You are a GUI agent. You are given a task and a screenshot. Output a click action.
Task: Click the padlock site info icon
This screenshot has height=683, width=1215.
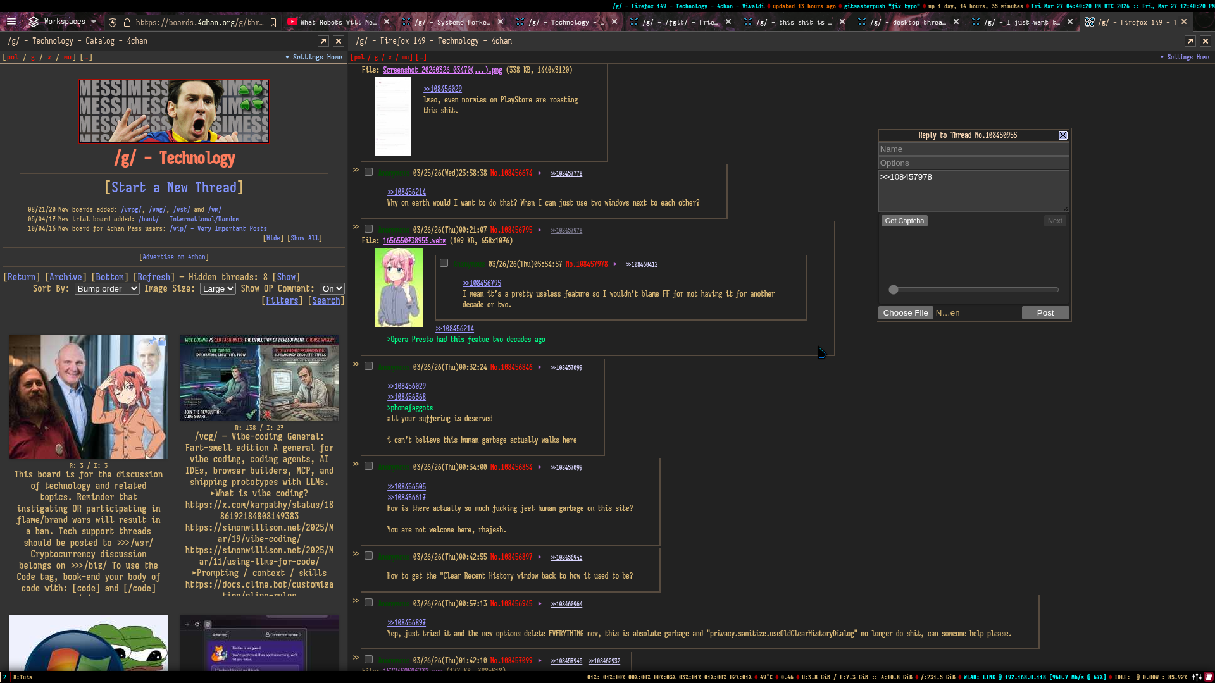pyautogui.click(x=127, y=22)
